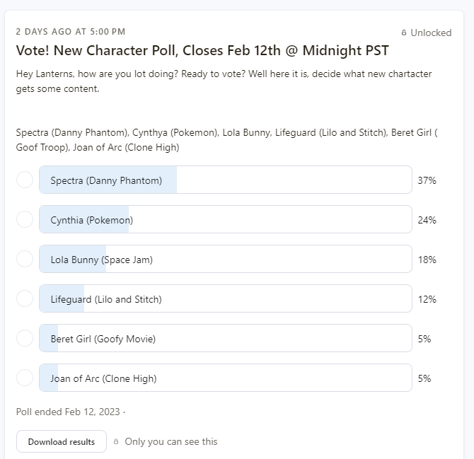The height and width of the screenshot is (459, 474).
Task: Click the '2 days ago at 5:00 PM' timestamp
Action: point(71,32)
